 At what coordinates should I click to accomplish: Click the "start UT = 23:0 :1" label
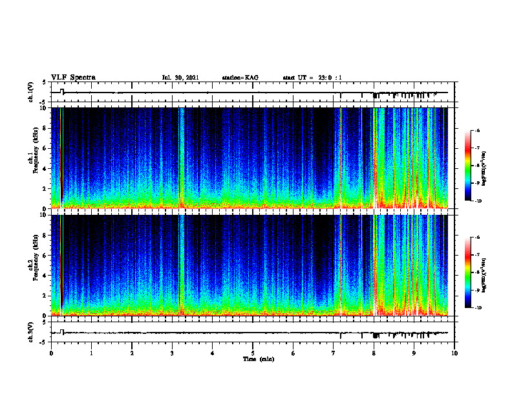click(312, 78)
